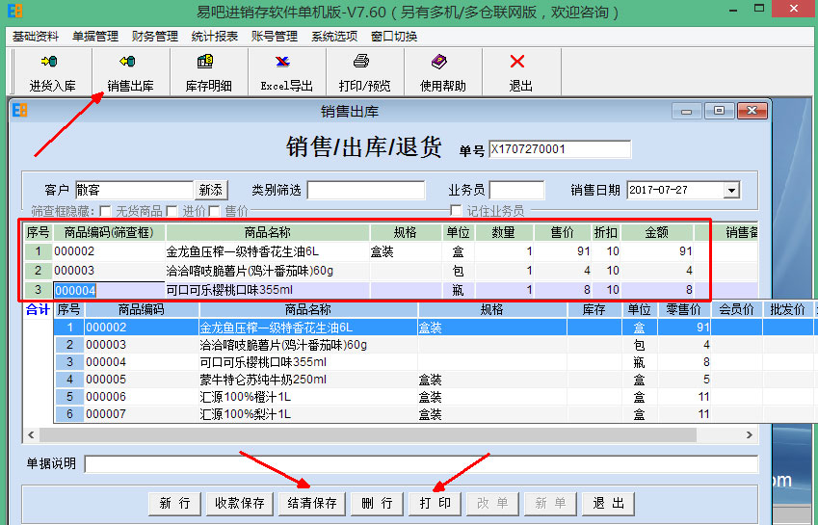This screenshot has height=525, width=818.
Task: Click the 收款保存 button
Action: [240, 503]
